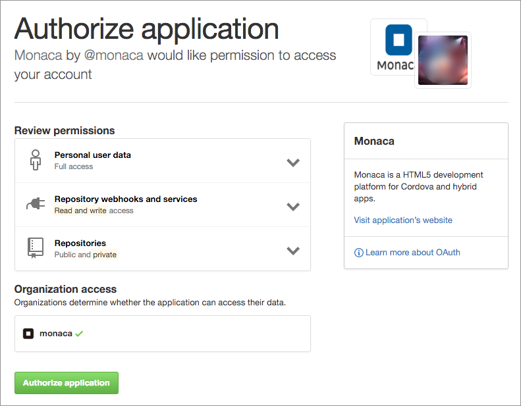The width and height of the screenshot is (521, 406).
Task: Click the Personal user data heading
Action: [93, 155]
